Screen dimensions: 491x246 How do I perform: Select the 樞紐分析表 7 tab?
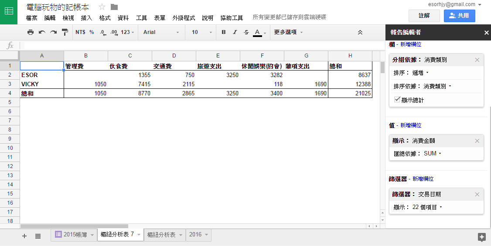tap(120, 234)
